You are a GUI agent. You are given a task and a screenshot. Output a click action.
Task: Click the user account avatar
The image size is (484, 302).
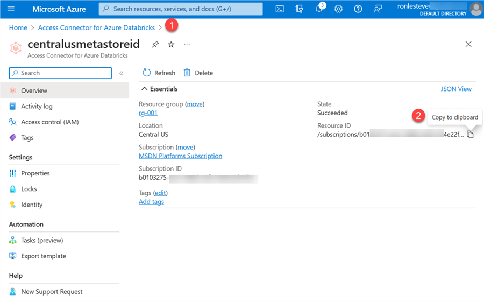coord(476,9)
